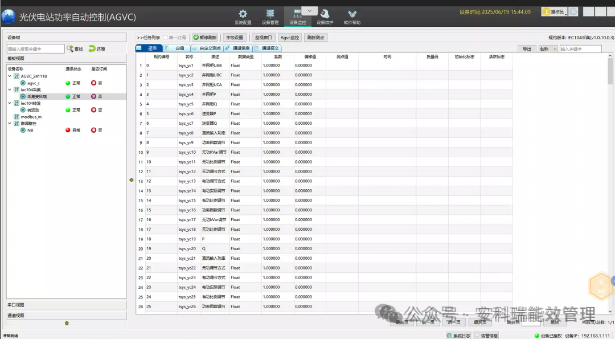The width and height of the screenshot is (615, 339).
Task: Focus the 输入关键字 table filter field
Action: tap(580, 49)
